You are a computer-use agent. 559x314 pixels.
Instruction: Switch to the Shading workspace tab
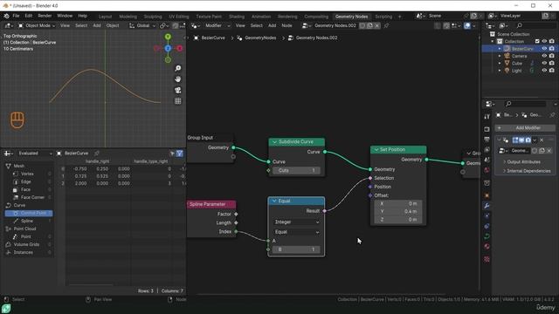pyautogui.click(x=237, y=17)
